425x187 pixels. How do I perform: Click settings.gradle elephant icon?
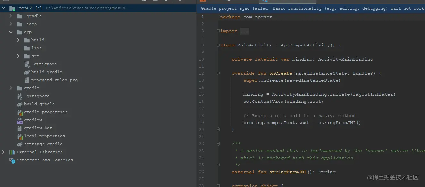pos(20,144)
